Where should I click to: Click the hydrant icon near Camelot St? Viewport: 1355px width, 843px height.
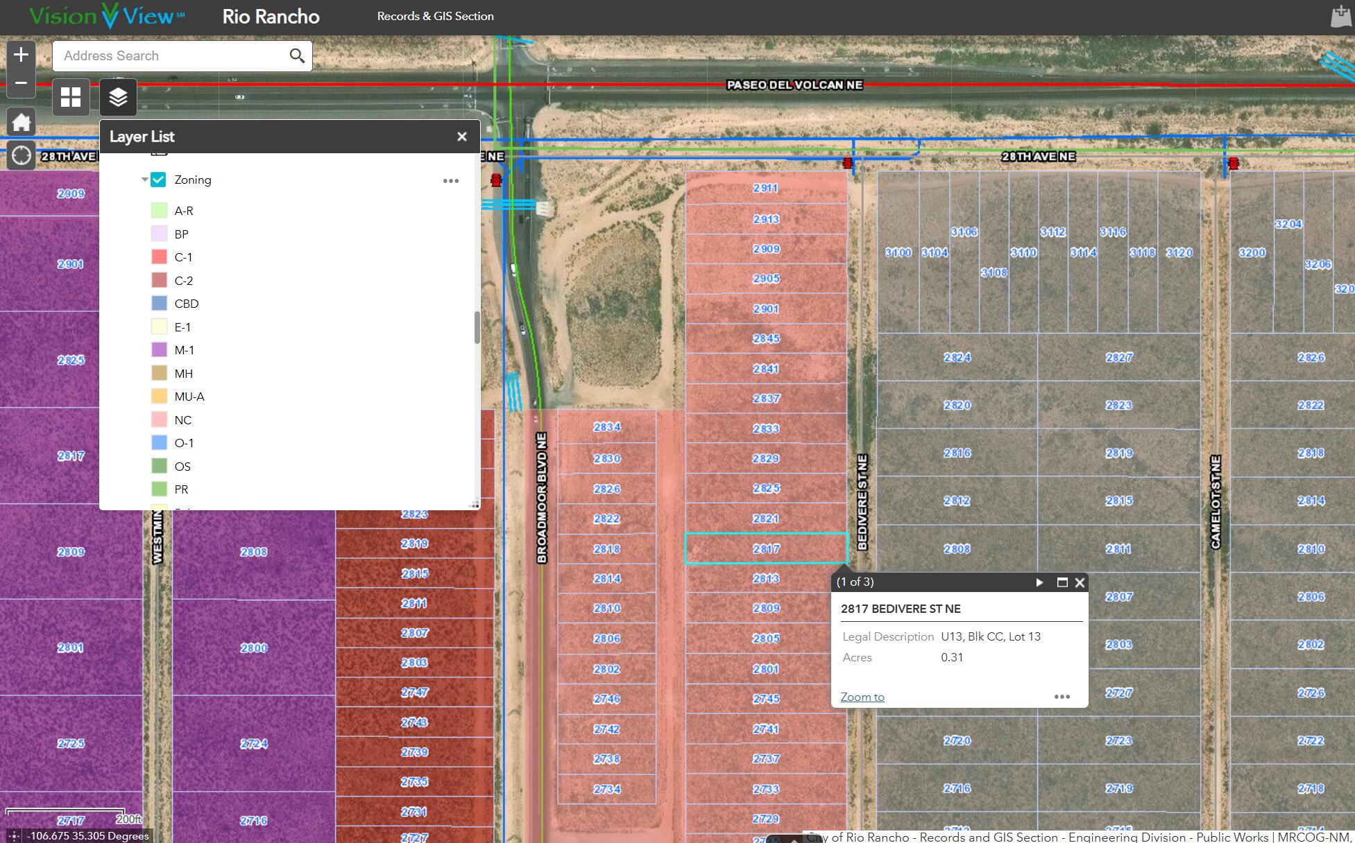1233,164
